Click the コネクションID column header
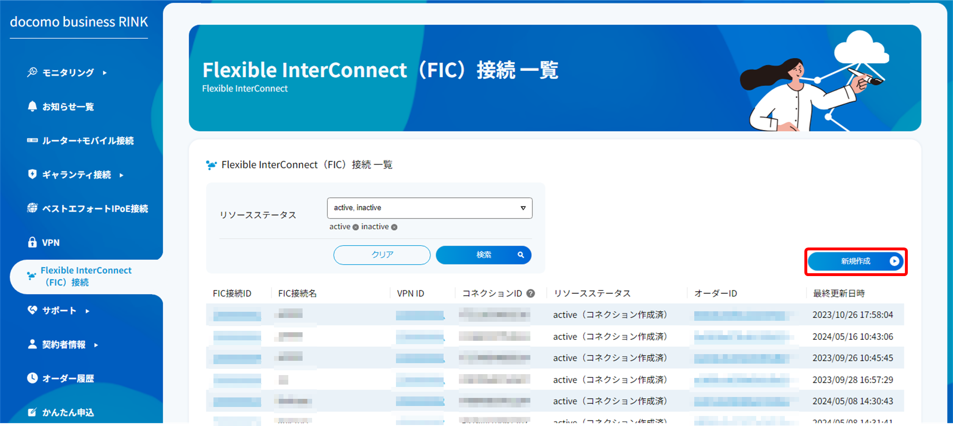 tap(492, 294)
